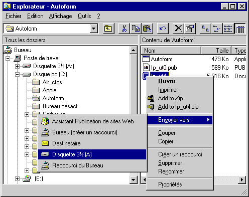Image resolution: width=249 pixels, height=197 pixels.
Task: Send to Disquette 3½ (A)
Action: (x=92, y=154)
